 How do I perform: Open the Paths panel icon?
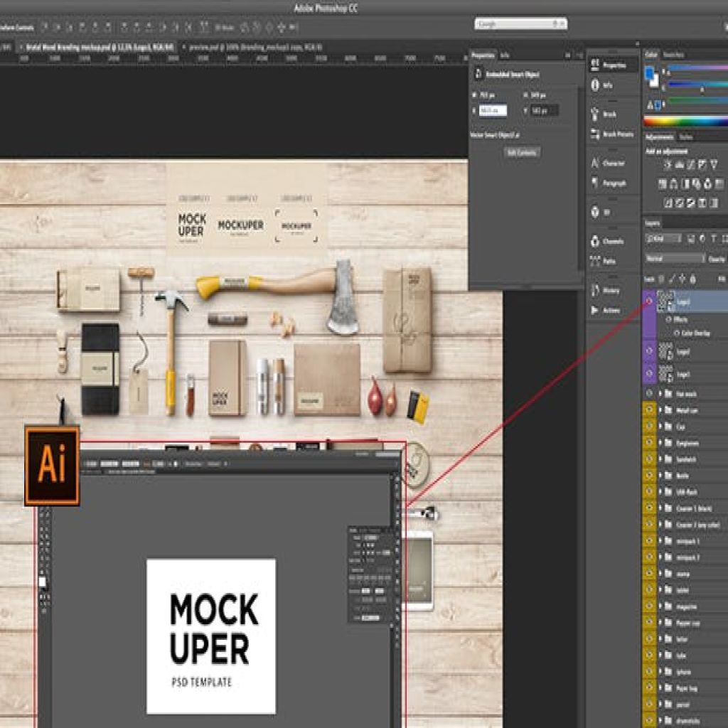(x=596, y=261)
